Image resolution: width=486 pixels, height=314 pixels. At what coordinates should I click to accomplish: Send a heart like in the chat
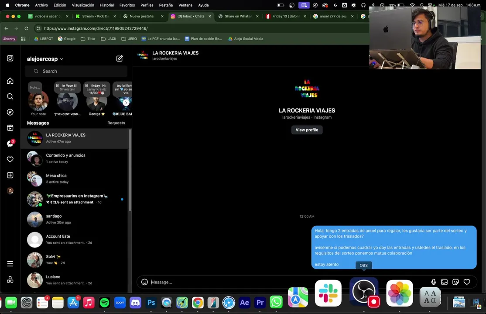(x=467, y=282)
